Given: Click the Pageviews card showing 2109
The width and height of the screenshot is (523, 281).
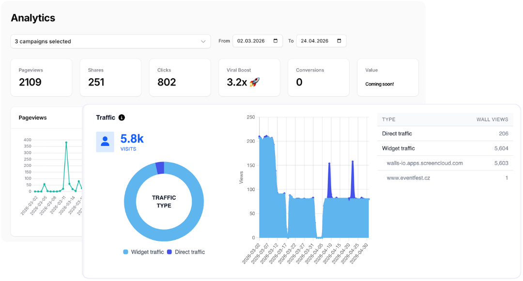Looking at the screenshot, I should (41, 77).
